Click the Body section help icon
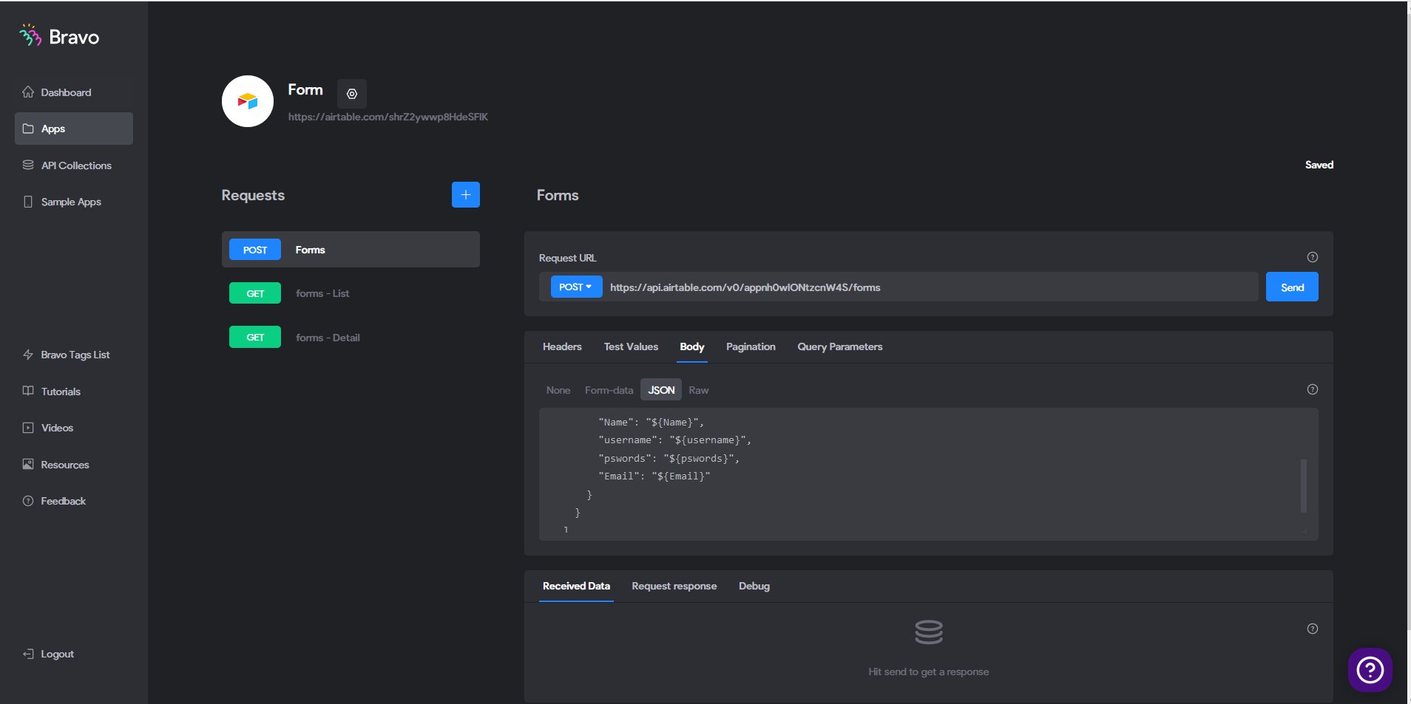 pos(1313,389)
